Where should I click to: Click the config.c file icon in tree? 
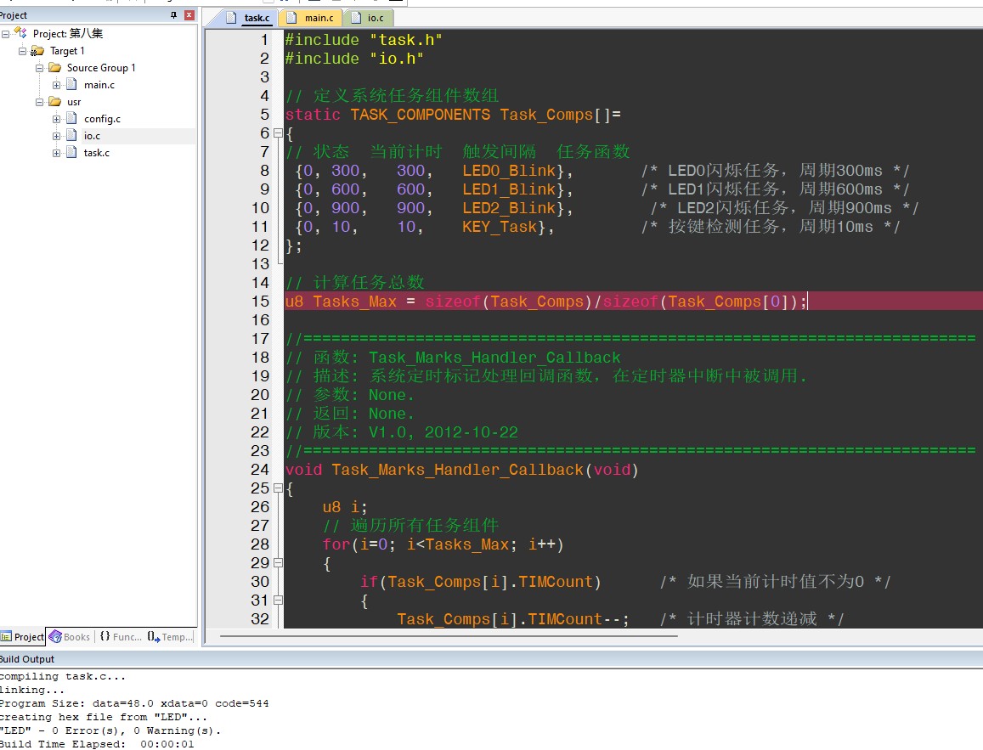tap(71, 119)
